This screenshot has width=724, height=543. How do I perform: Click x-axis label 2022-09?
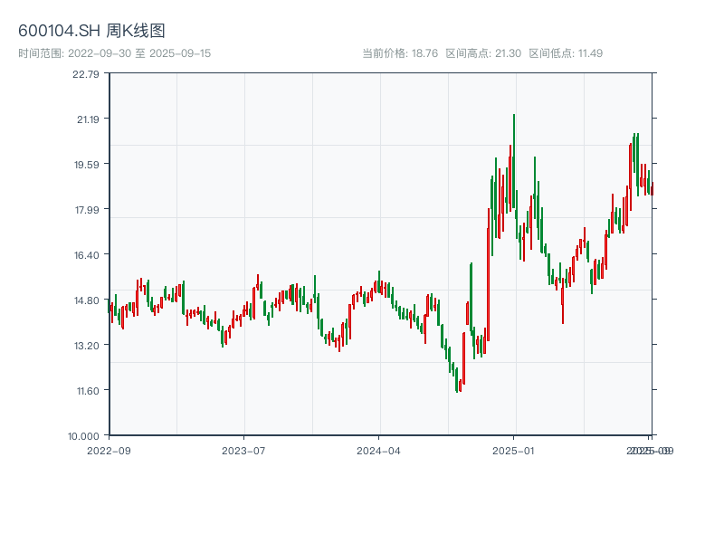[109, 451]
